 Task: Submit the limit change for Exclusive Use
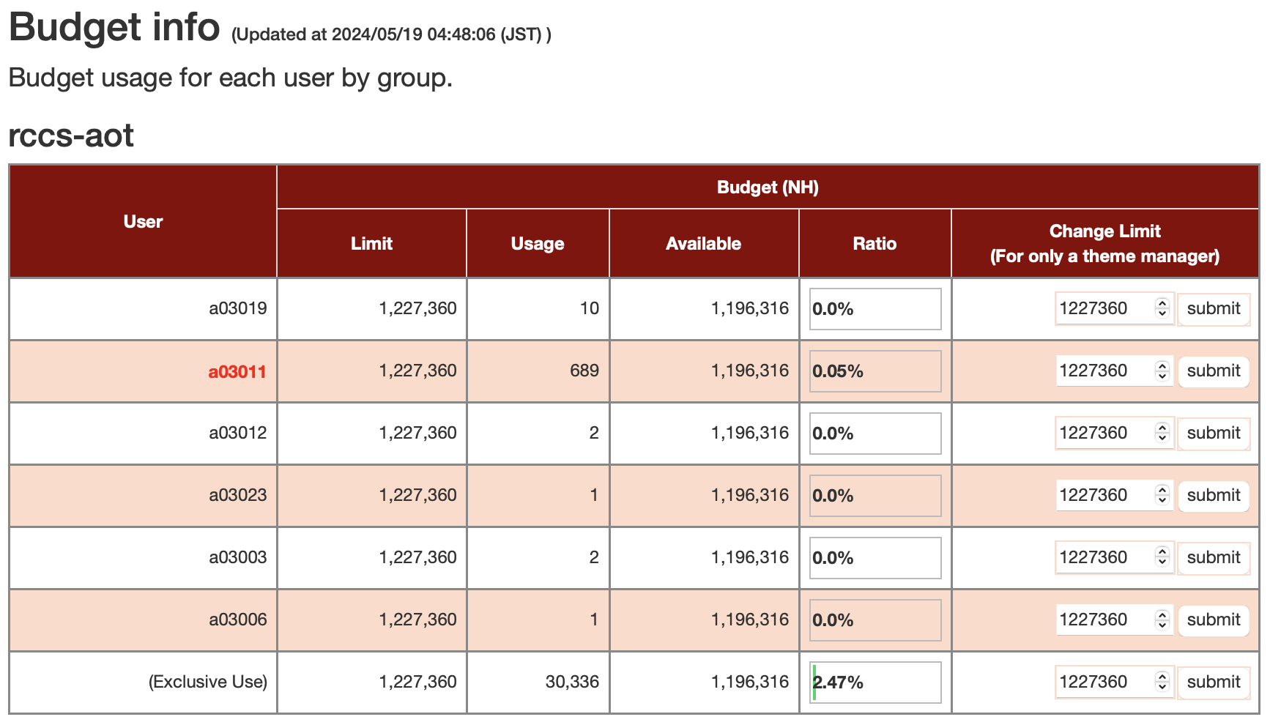(x=1213, y=683)
